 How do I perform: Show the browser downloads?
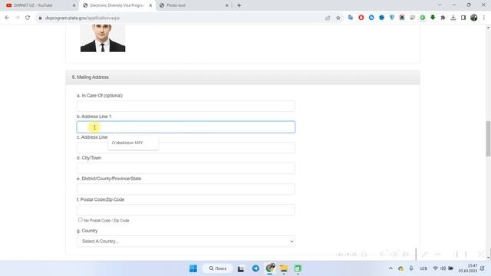click(x=453, y=18)
